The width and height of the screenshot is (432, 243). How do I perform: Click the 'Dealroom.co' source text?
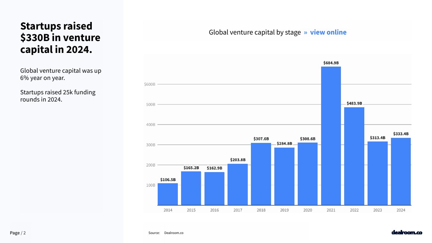(x=174, y=233)
